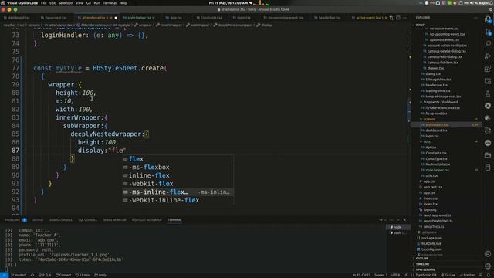
Task: Open the Source Control activity bar icon
Action: (x=488, y=32)
